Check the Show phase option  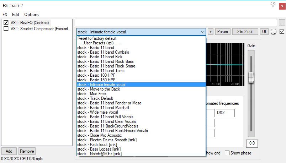[227, 153]
